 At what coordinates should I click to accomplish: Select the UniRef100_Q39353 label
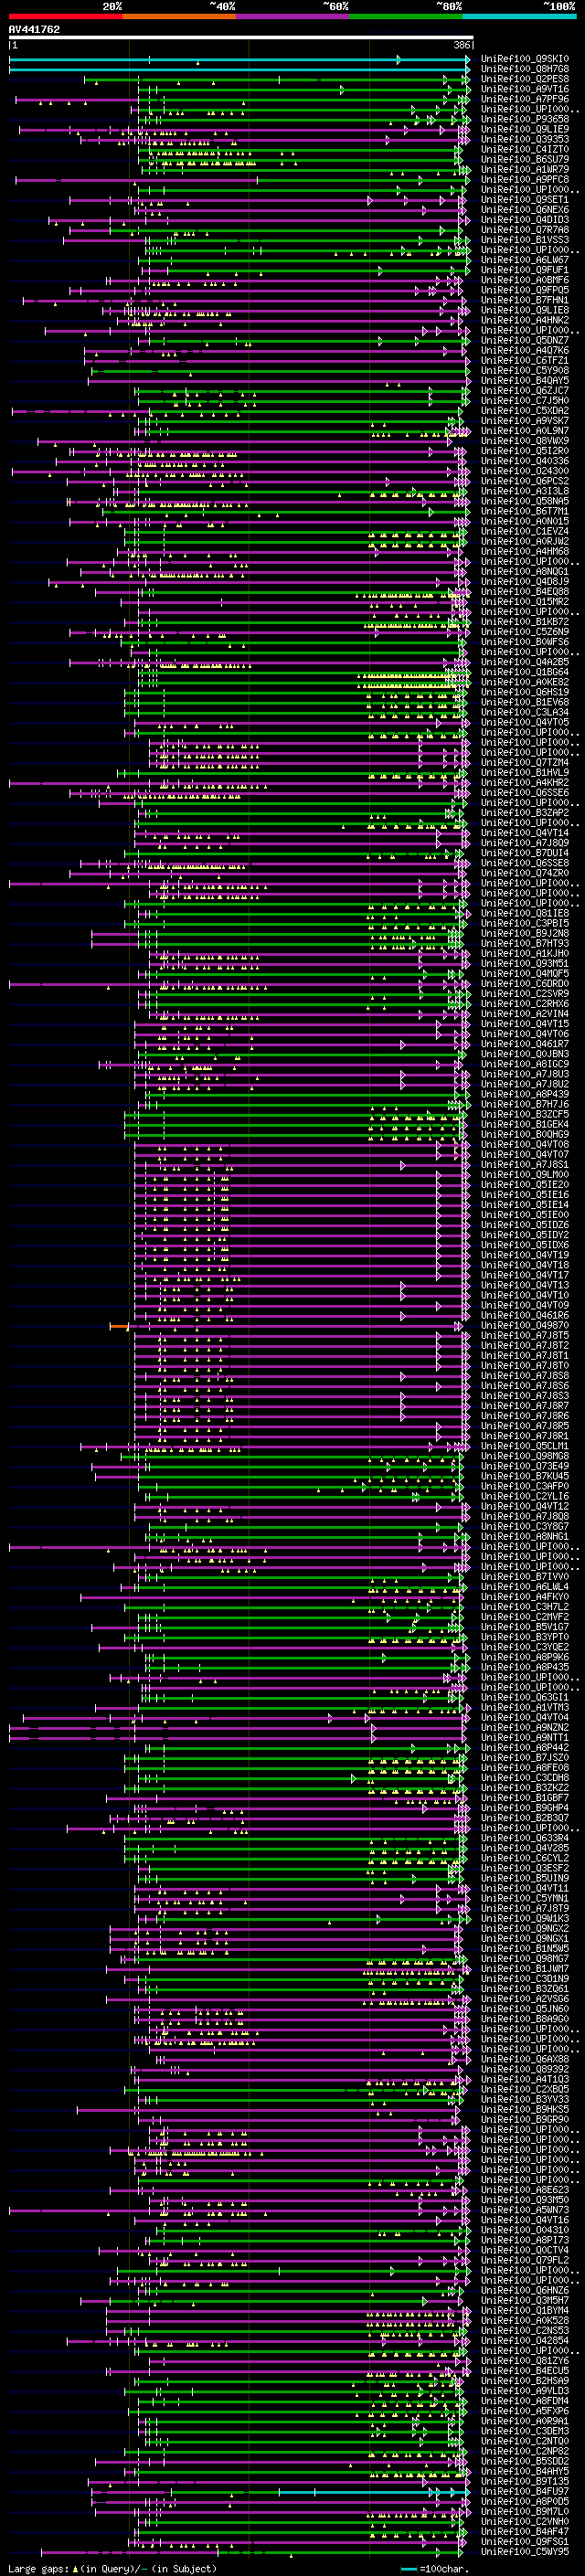coord(525,139)
